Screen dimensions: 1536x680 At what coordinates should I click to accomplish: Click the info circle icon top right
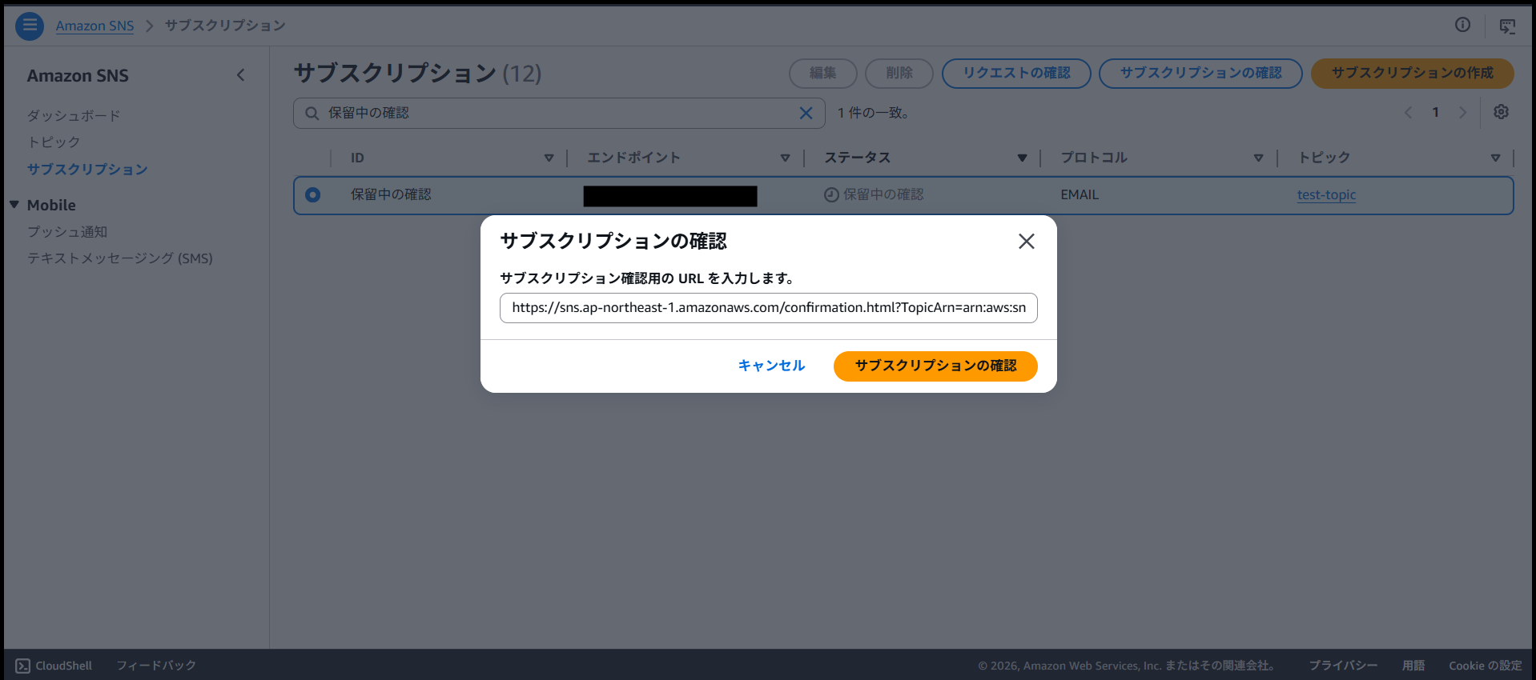[1462, 25]
